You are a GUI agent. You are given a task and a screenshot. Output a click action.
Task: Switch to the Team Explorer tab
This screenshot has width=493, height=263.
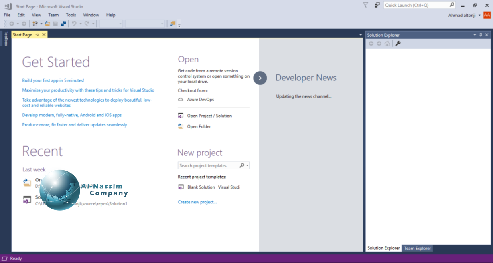[418, 248]
